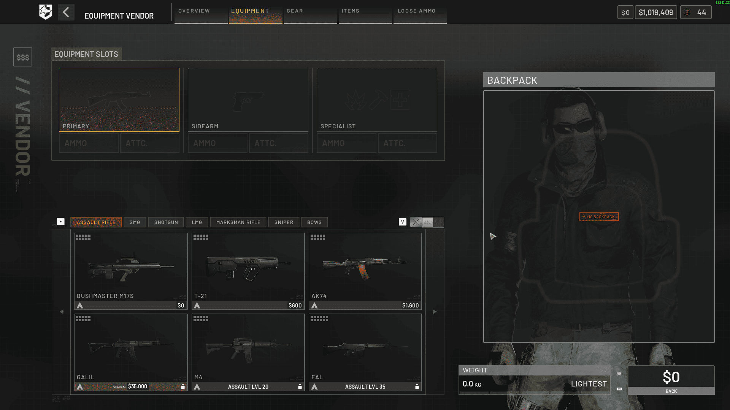Click the T-21 price $600
Image resolution: width=730 pixels, height=410 pixels.
[295, 305]
